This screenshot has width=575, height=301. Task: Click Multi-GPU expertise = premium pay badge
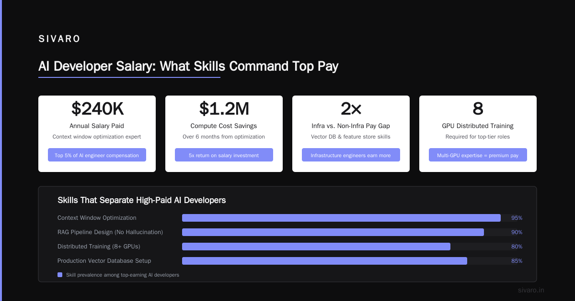[478, 155]
